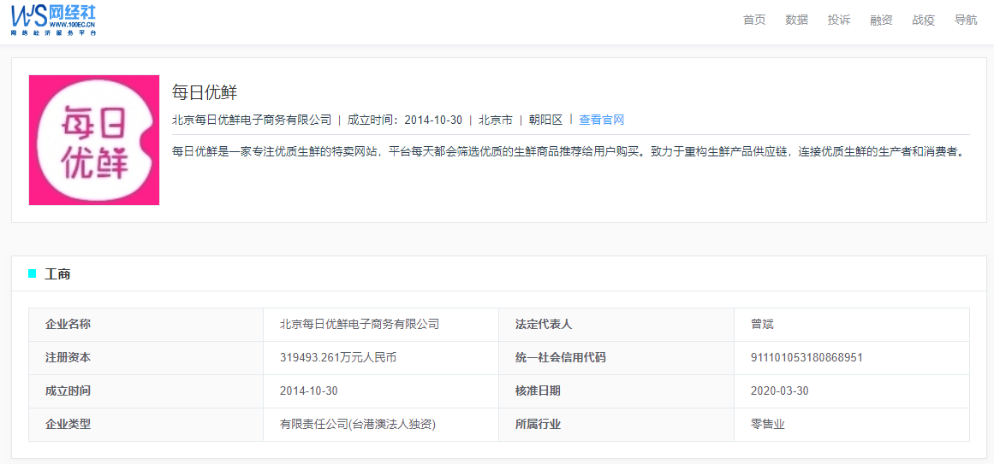Click the 曾斌 value cell
The height and width of the screenshot is (464, 994).
[x=852, y=325]
